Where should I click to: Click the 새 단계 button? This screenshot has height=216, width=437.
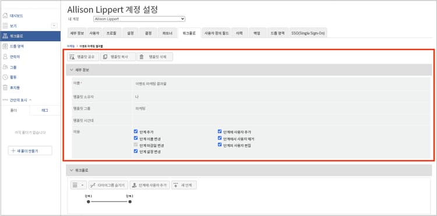[x=184, y=185]
